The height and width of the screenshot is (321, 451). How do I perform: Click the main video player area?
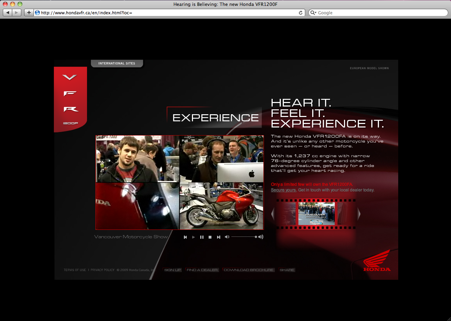[x=180, y=182]
